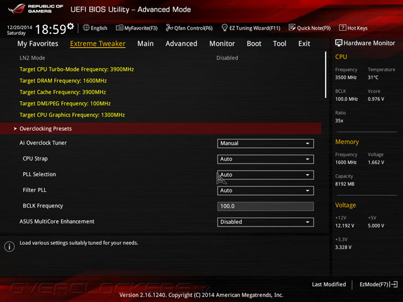The height and width of the screenshot is (302, 403).
Task: Click Target CPU Graphics Frequency: 1300MHz
Action: (x=72, y=115)
